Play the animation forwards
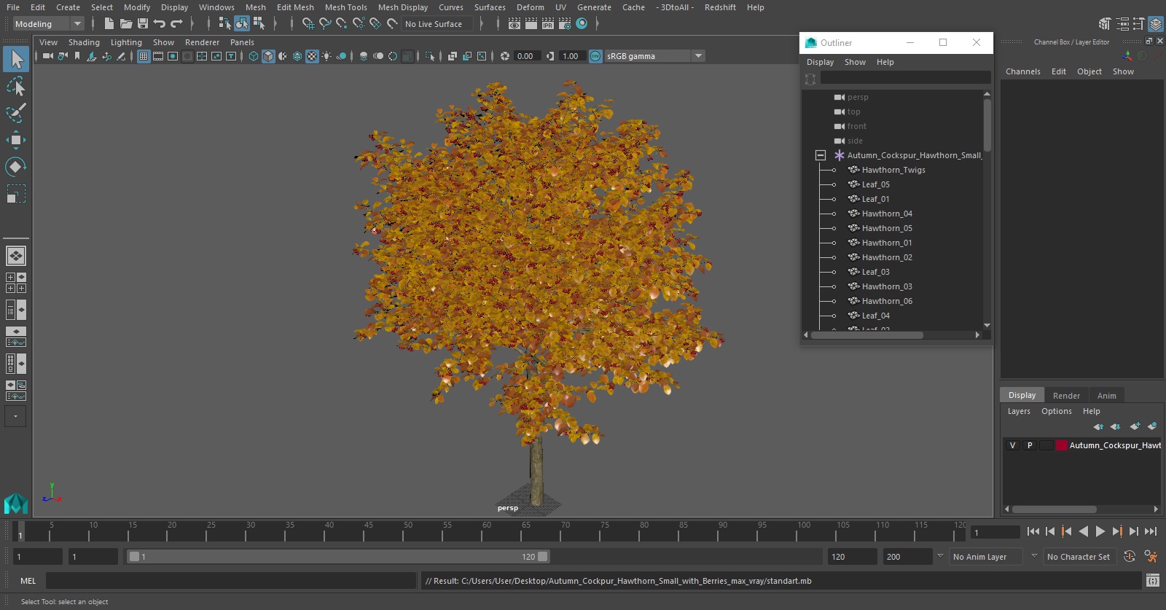The image size is (1166, 610). [1100, 531]
